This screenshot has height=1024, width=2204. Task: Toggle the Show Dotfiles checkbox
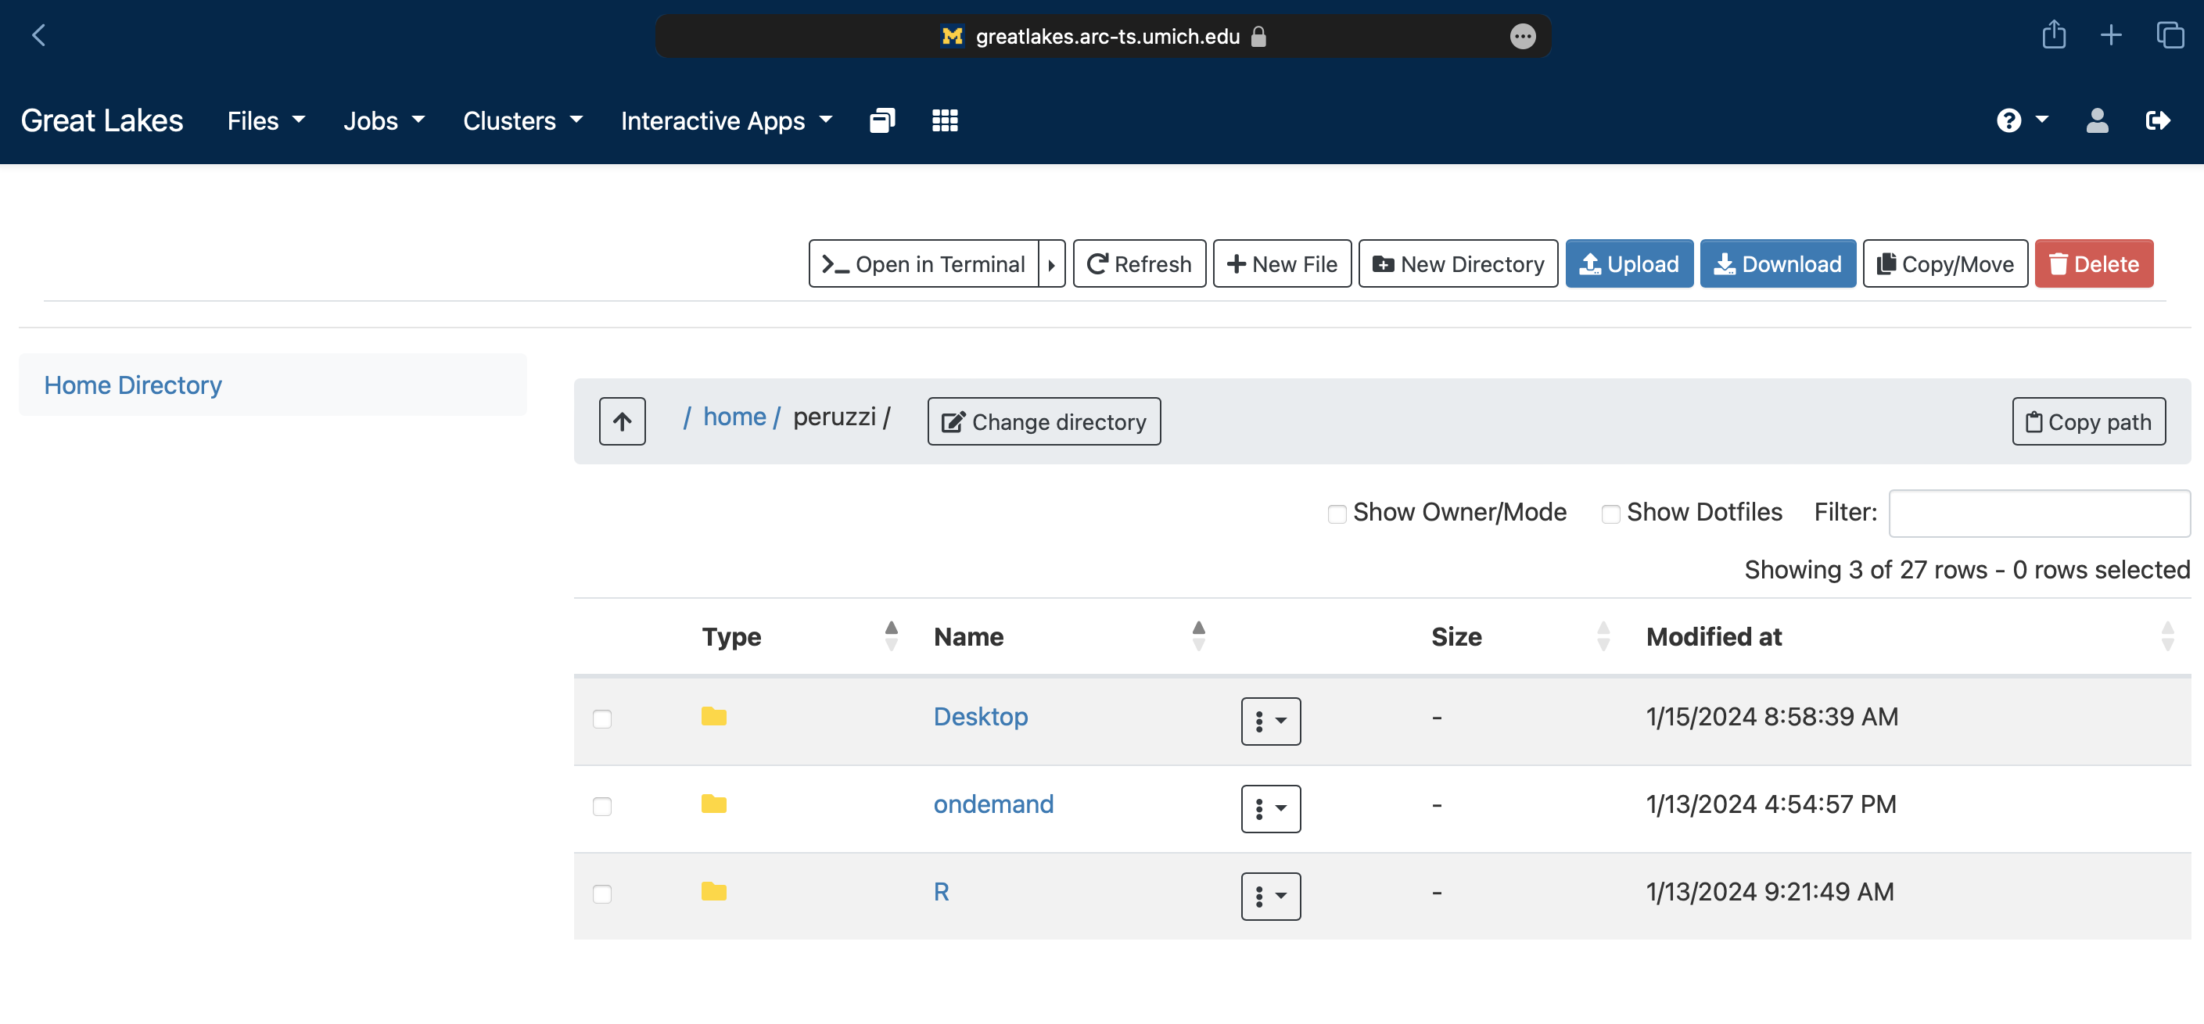pos(1610,514)
